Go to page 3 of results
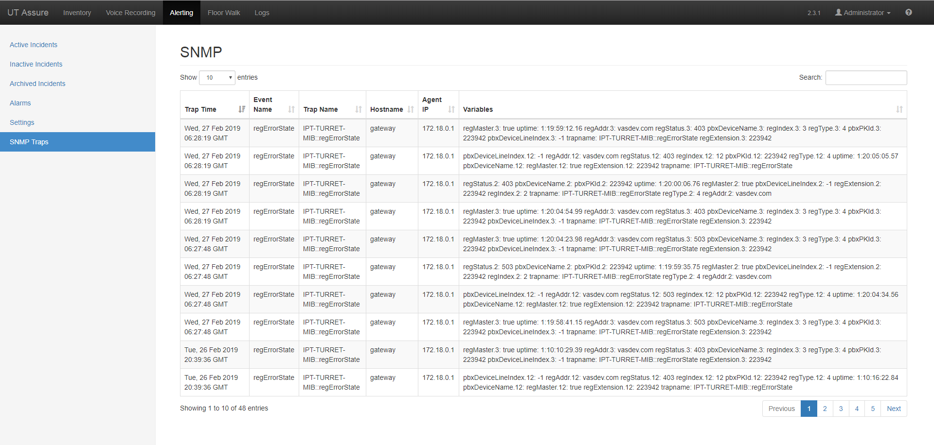The height and width of the screenshot is (445, 934). (x=841, y=409)
